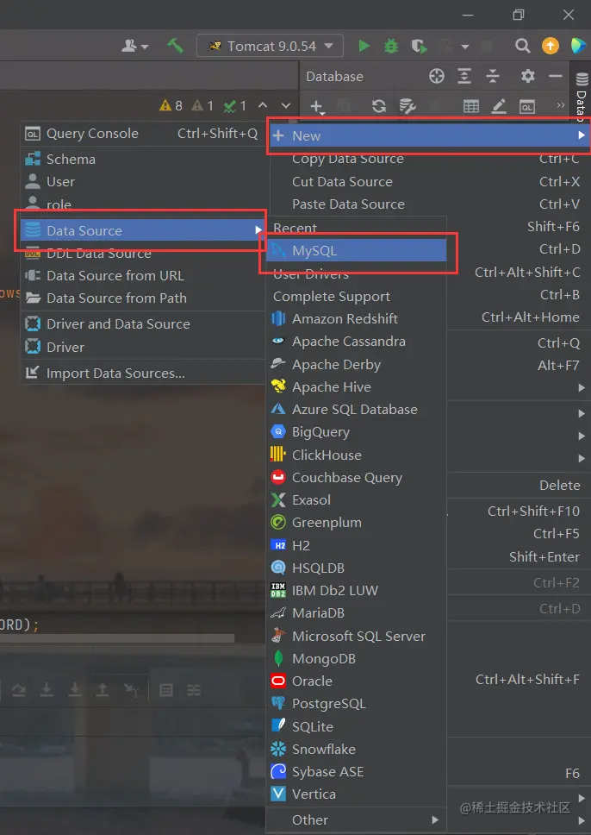
Task: Go to next highlighted error arrow
Action: point(286,105)
